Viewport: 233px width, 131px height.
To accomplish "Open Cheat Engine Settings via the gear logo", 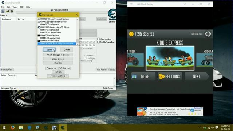I will pyautogui.click(x=112, y=15).
